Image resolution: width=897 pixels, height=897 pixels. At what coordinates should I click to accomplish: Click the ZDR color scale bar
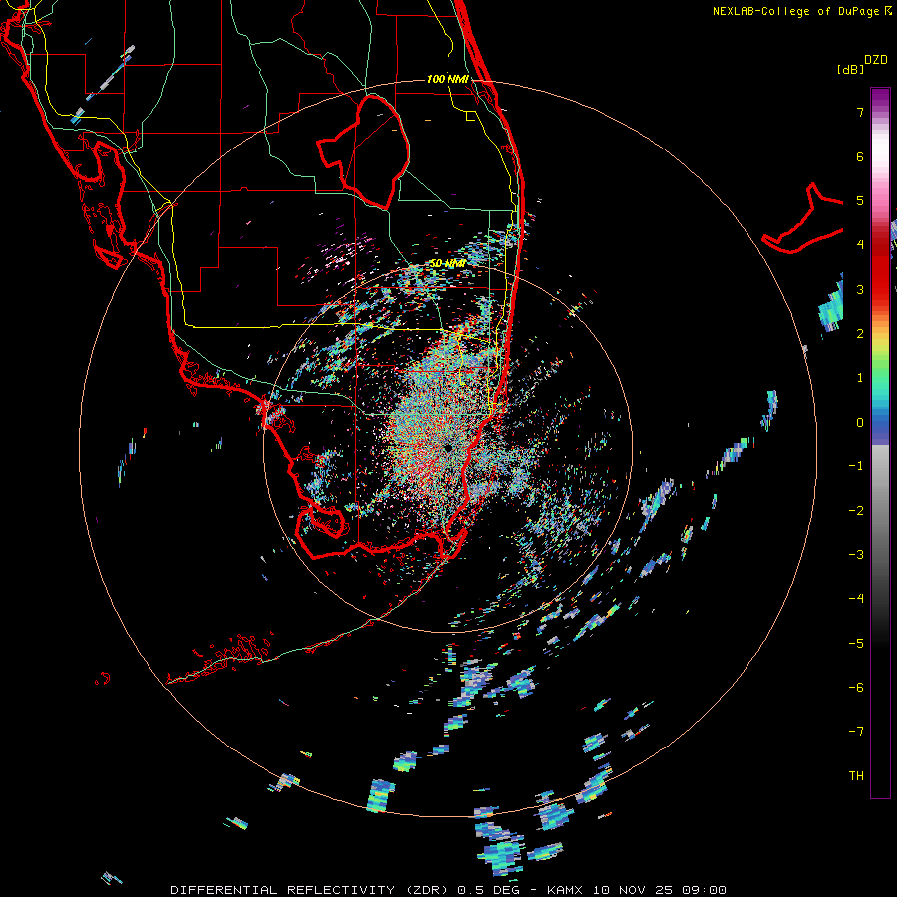tap(880, 443)
